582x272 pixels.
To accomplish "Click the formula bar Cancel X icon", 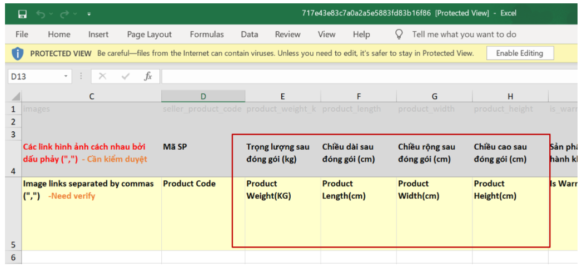I will [102, 77].
